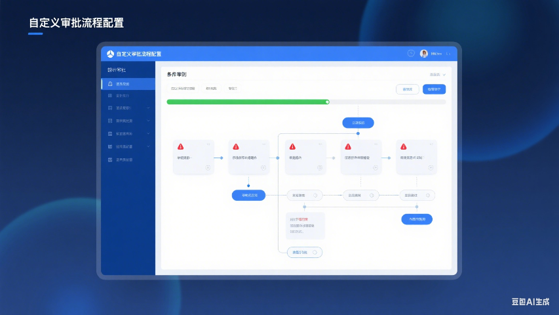The image size is (559, 315).
Task: Click the round corner icon on the second node card
Action: (x=263, y=167)
